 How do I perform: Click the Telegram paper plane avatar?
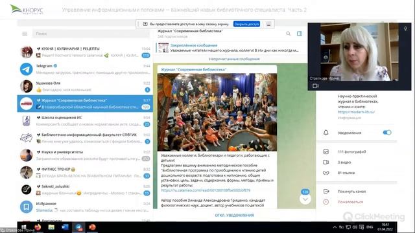click(27, 69)
